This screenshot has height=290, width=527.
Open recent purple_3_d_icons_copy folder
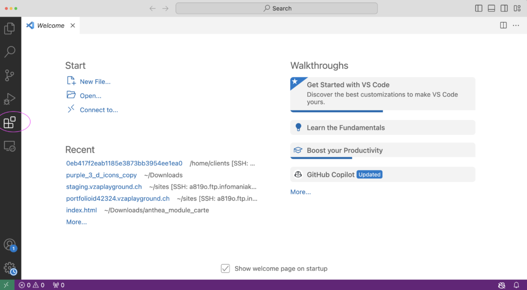point(101,175)
